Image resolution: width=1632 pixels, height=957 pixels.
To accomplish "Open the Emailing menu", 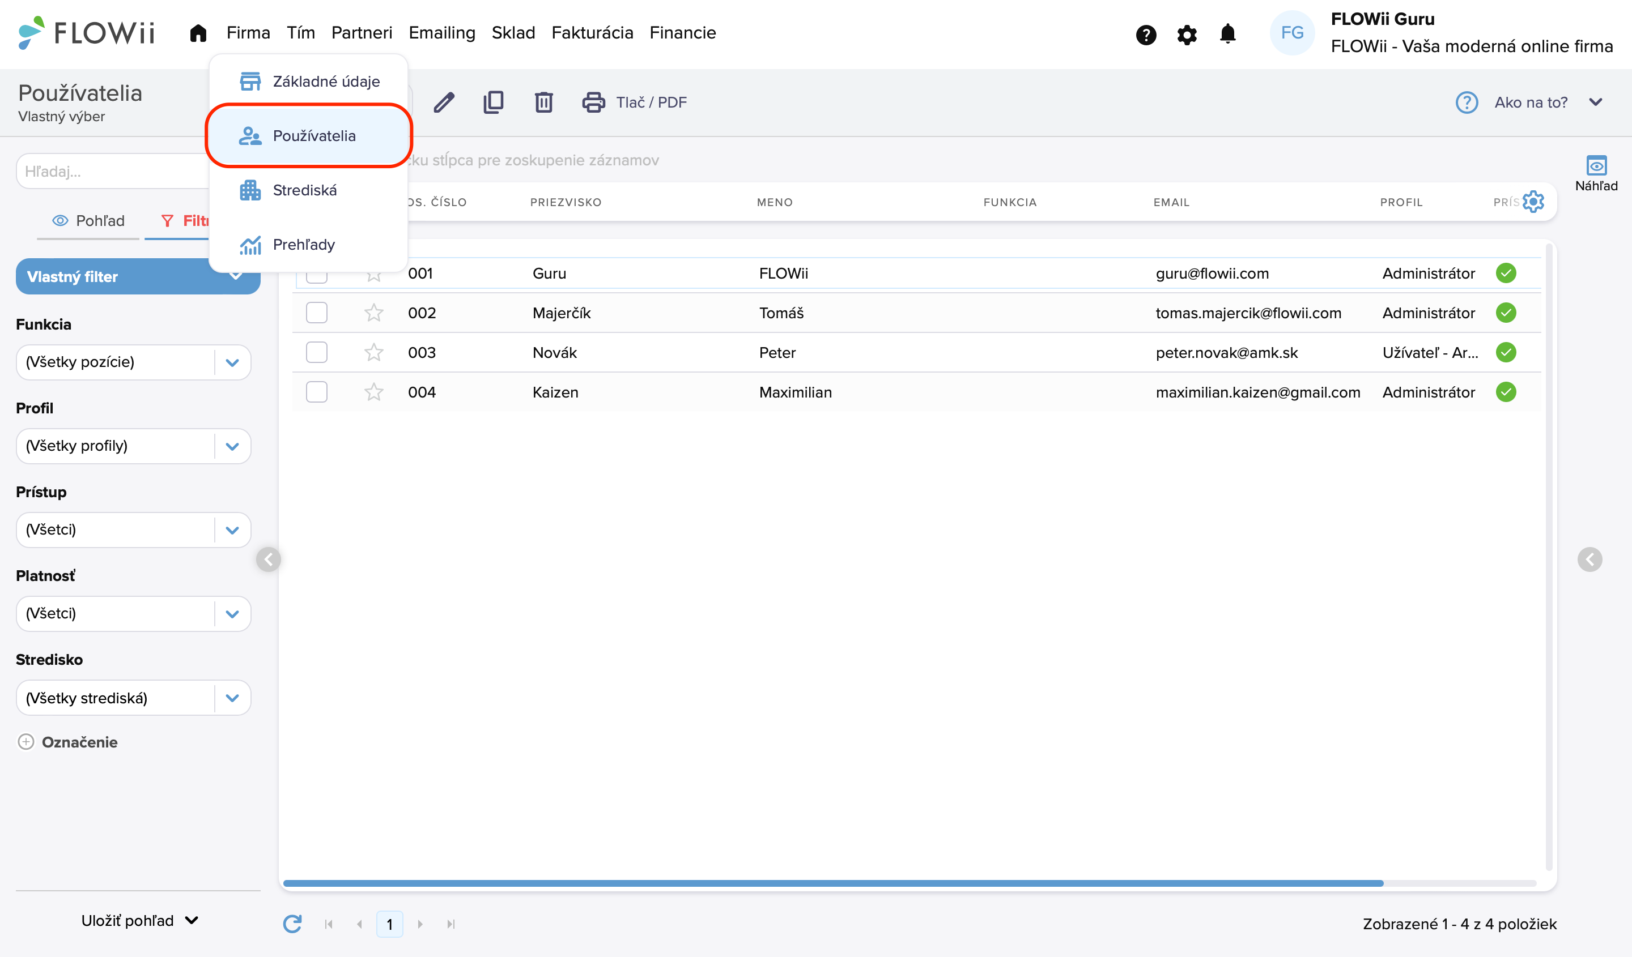I will pyautogui.click(x=441, y=33).
